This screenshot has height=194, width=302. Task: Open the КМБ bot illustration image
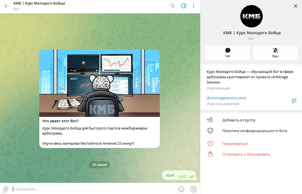tap(100, 83)
